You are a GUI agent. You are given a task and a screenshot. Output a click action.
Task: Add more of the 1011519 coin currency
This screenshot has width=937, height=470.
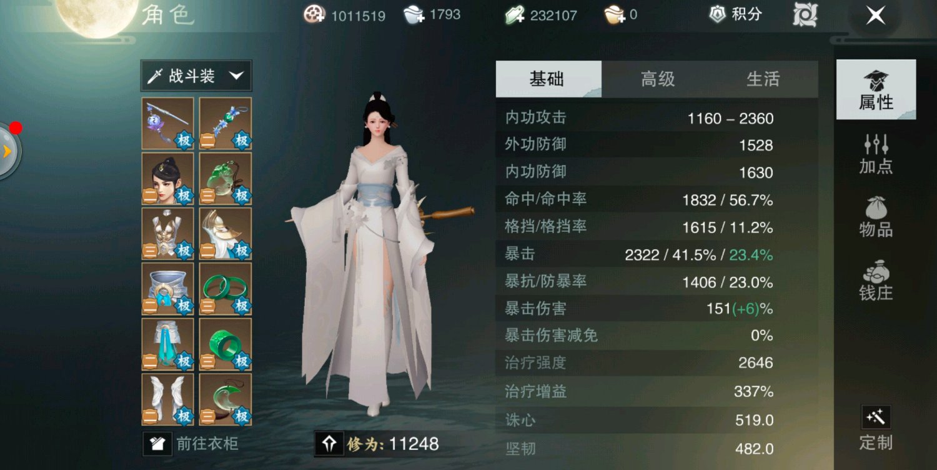click(314, 14)
